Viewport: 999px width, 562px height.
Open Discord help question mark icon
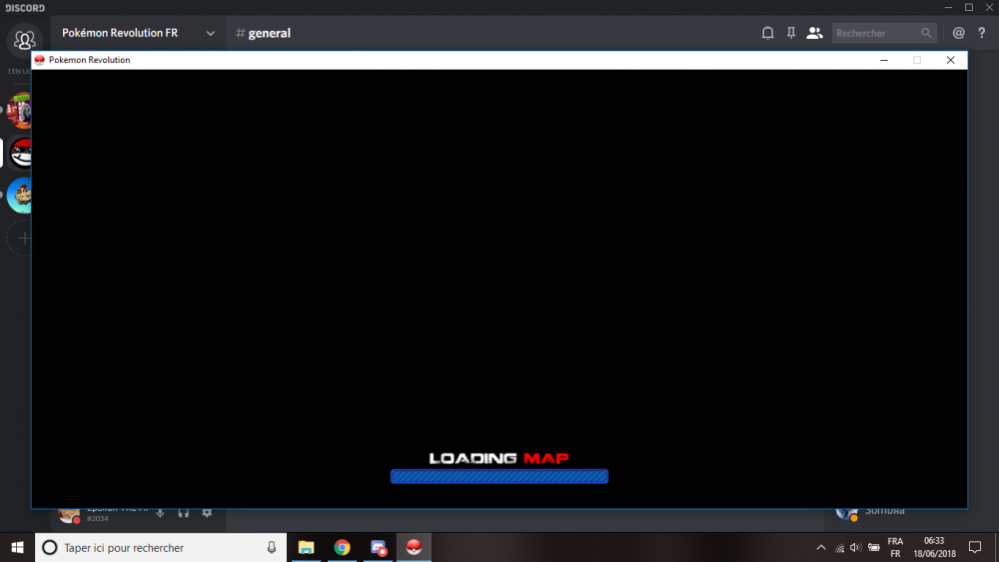tap(982, 33)
